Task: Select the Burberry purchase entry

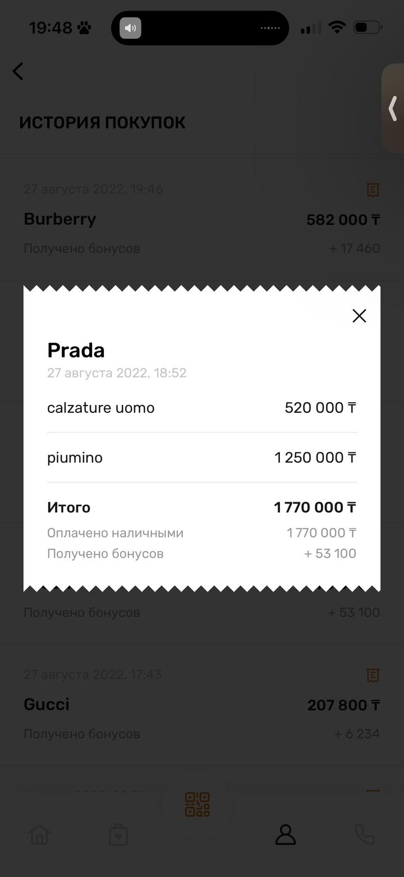Action: click(x=60, y=219)
